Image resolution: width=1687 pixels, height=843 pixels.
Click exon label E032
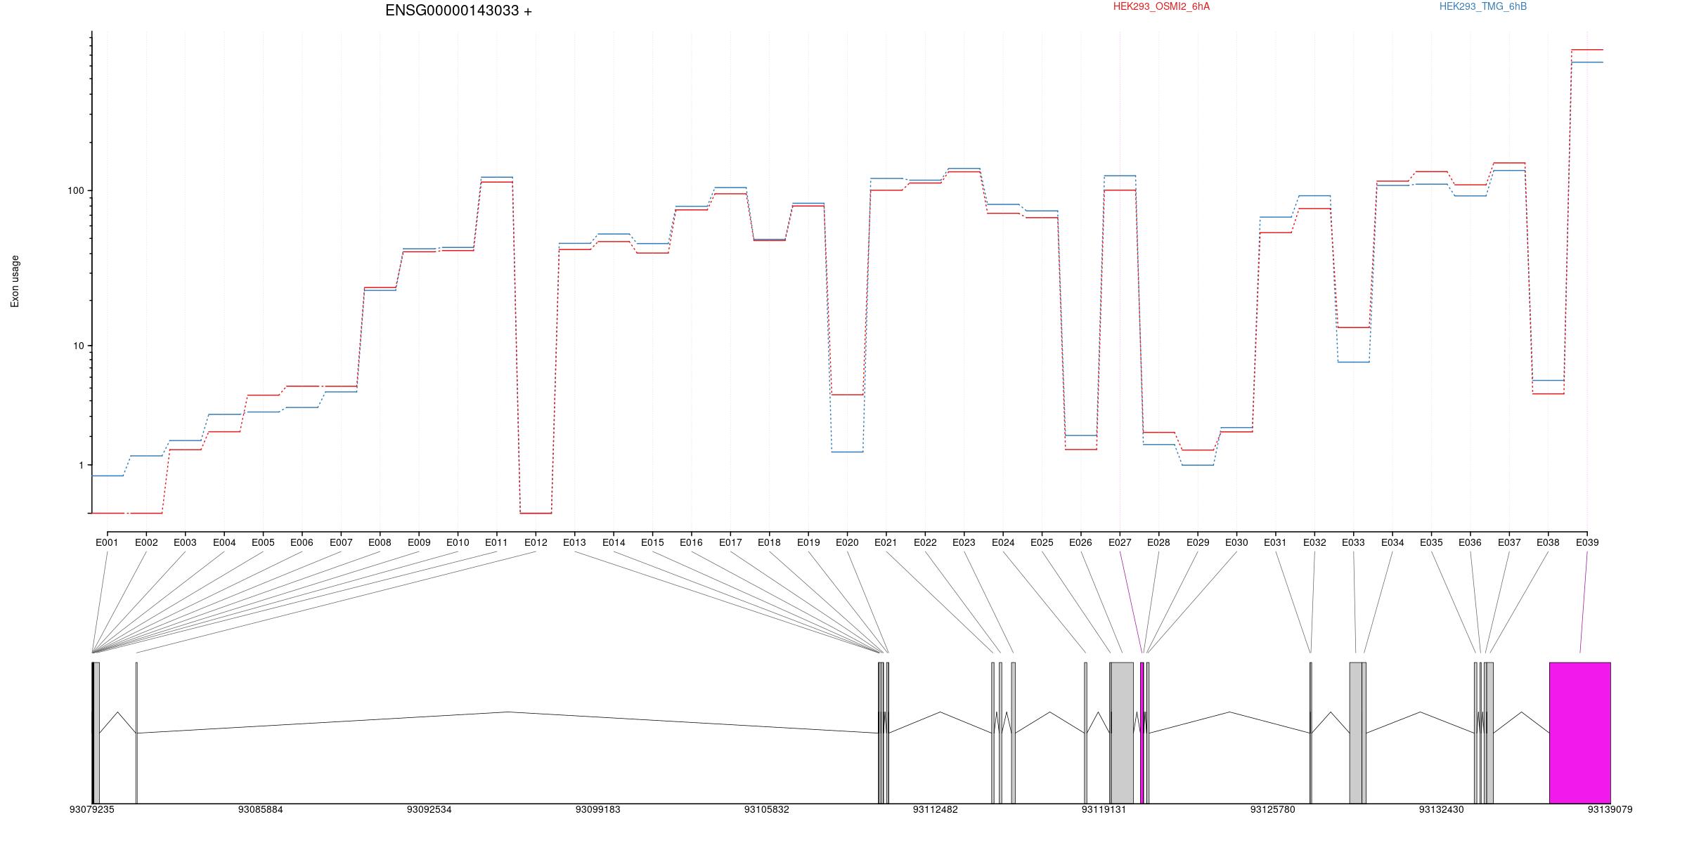click(x=1314, y=542)
